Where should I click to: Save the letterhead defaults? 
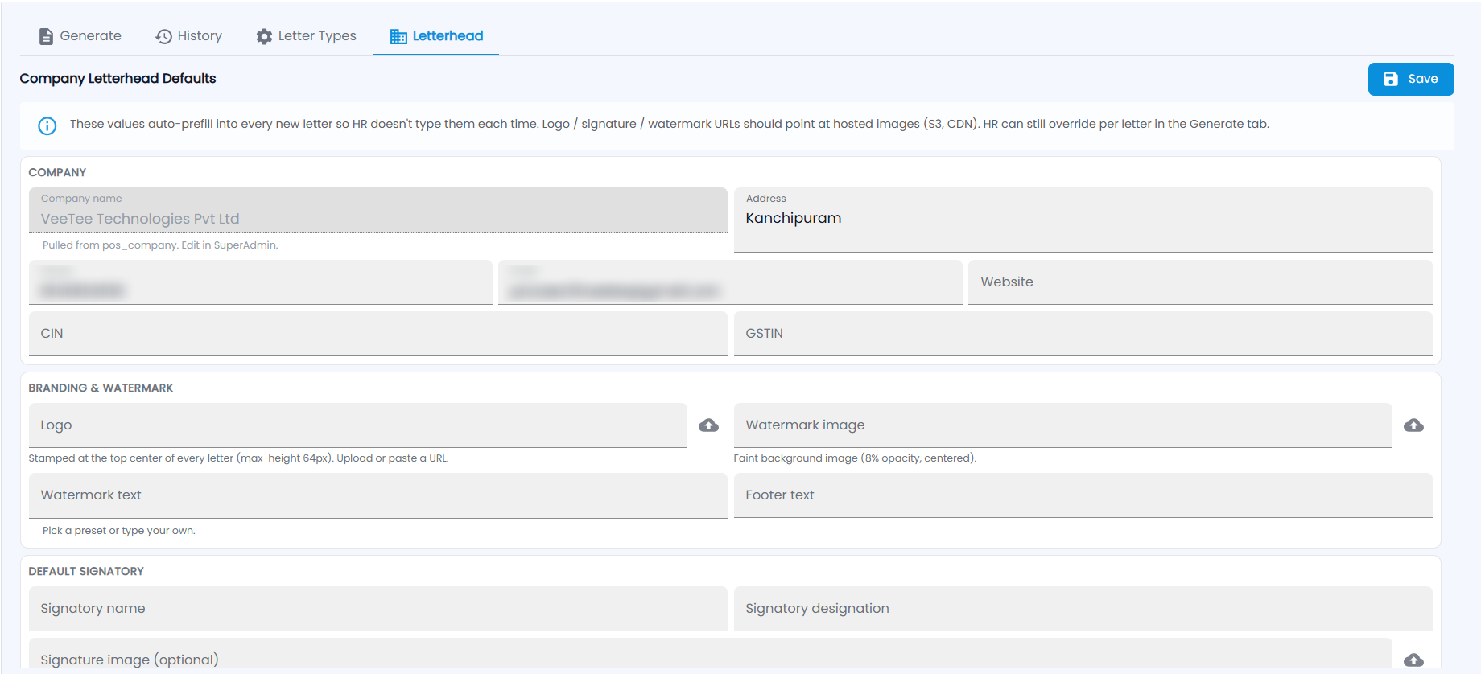point(1411,79)
